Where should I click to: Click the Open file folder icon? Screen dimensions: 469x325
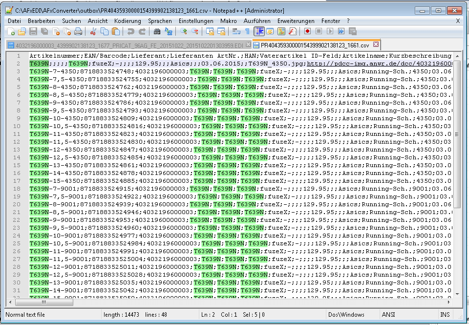22,31
